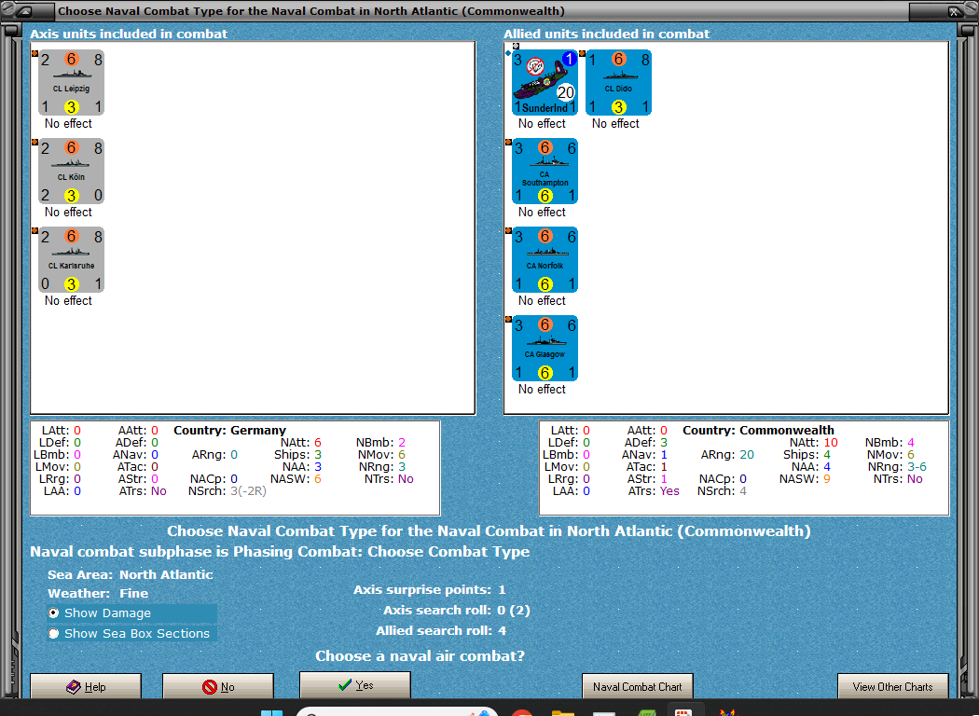979x716 pixels.
Task: Select the CL Dido ship counter
Action: [619, 82]
